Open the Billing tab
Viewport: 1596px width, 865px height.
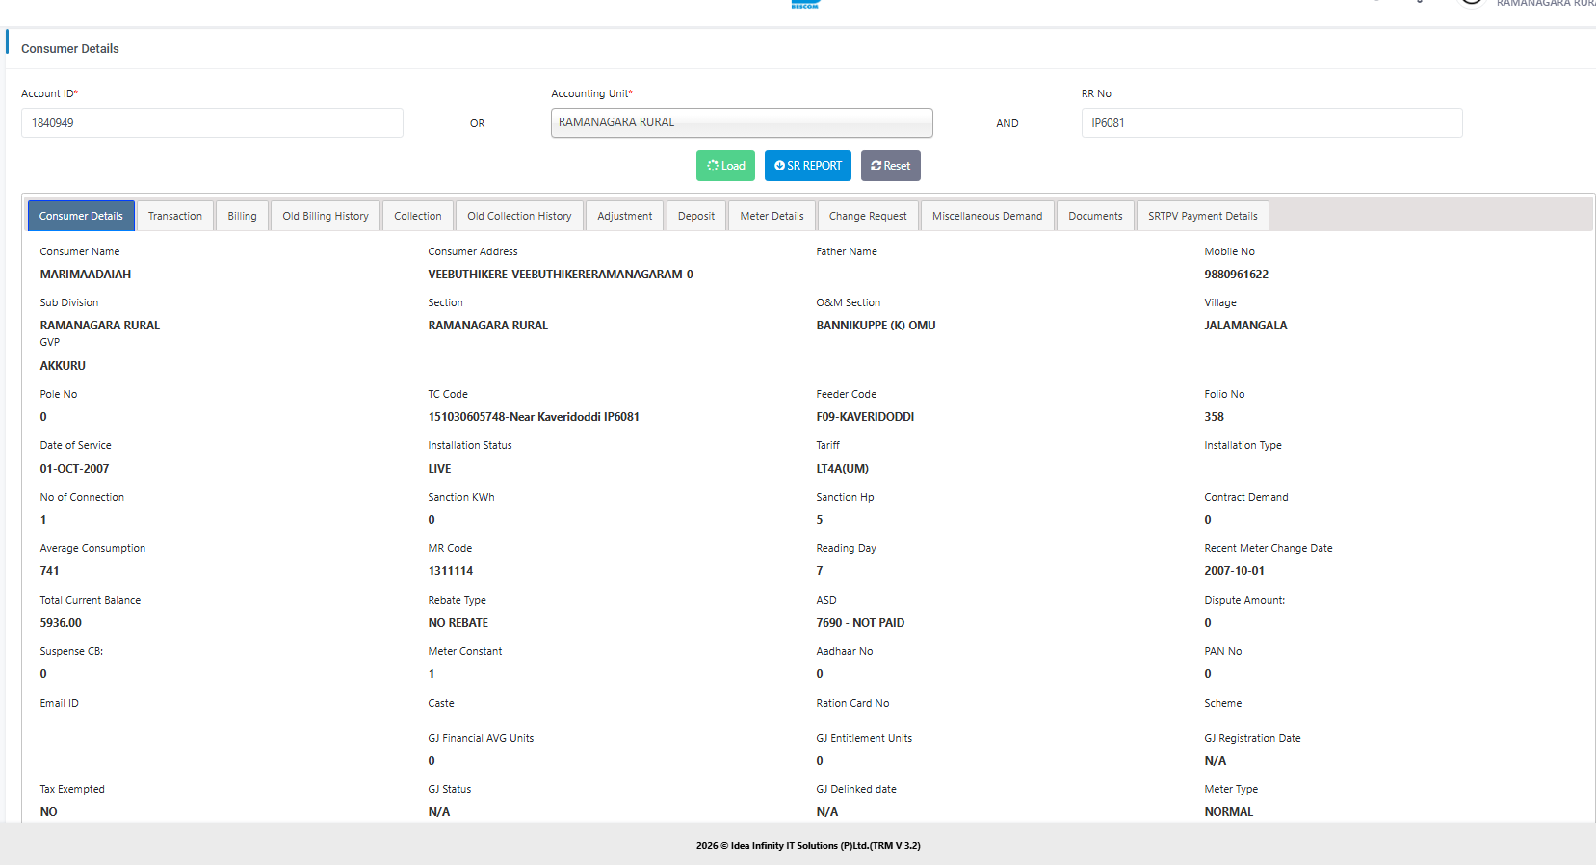point(243,216)
